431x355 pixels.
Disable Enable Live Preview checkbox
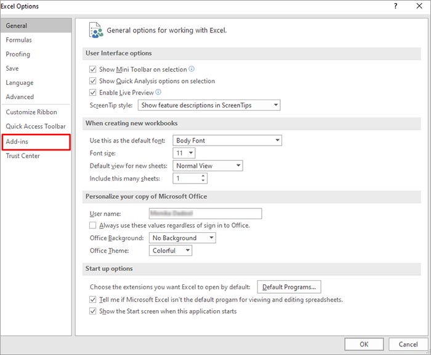pyautogui.click(x=92, y=92)
